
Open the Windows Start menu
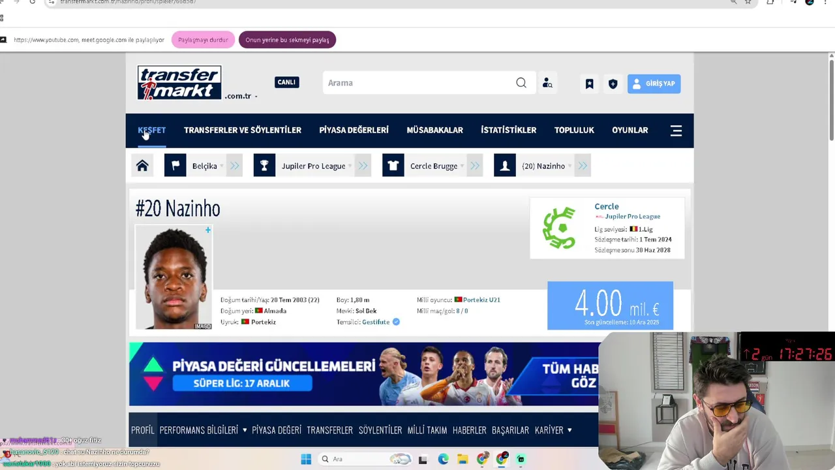(306, 459)
